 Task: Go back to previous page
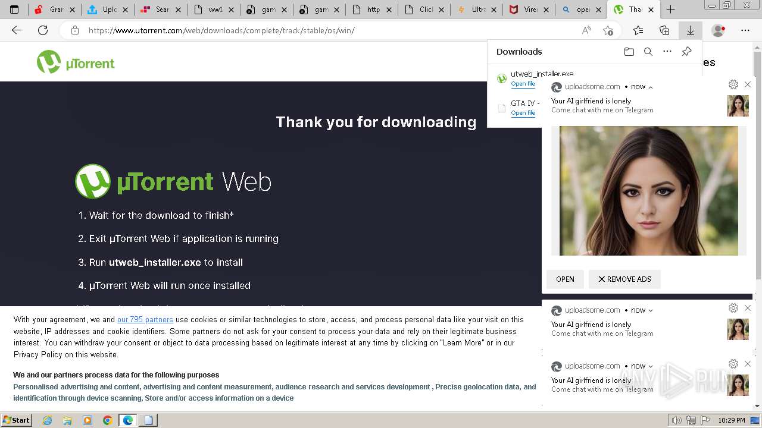17,30
